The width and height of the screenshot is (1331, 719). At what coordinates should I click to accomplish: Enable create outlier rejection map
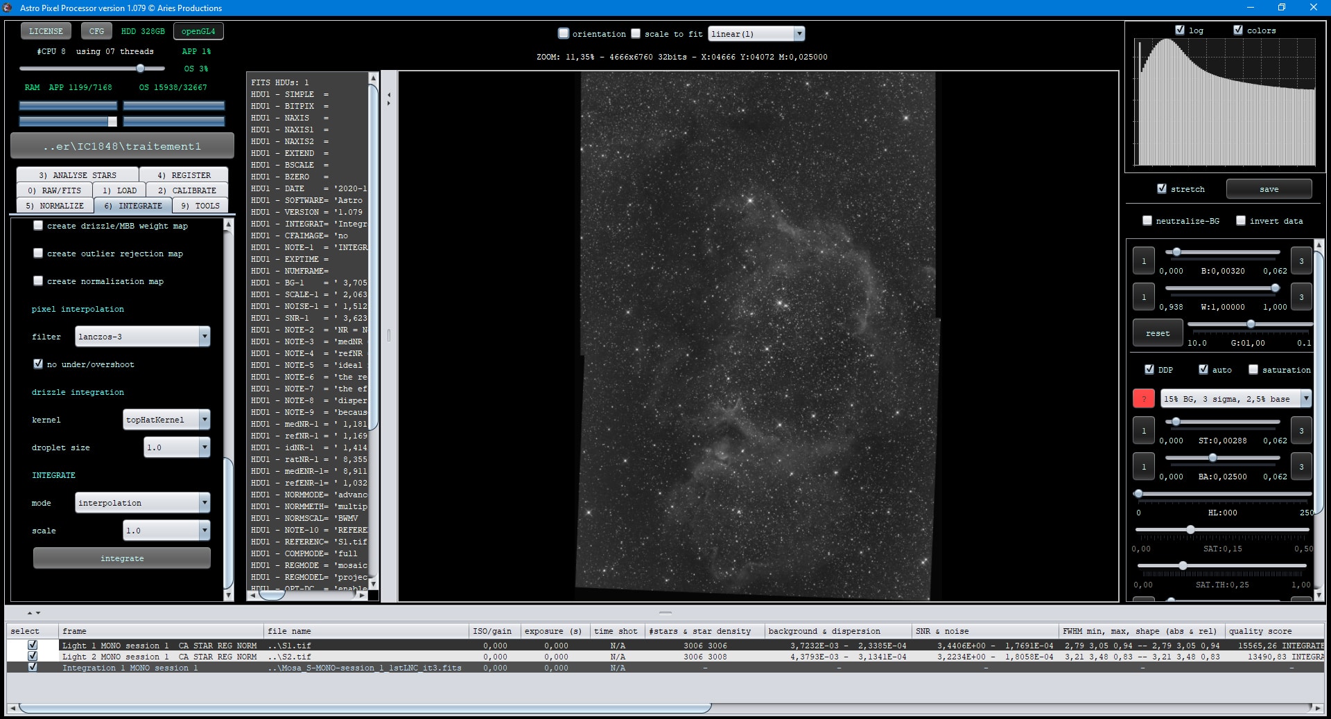tap(38, 253)
